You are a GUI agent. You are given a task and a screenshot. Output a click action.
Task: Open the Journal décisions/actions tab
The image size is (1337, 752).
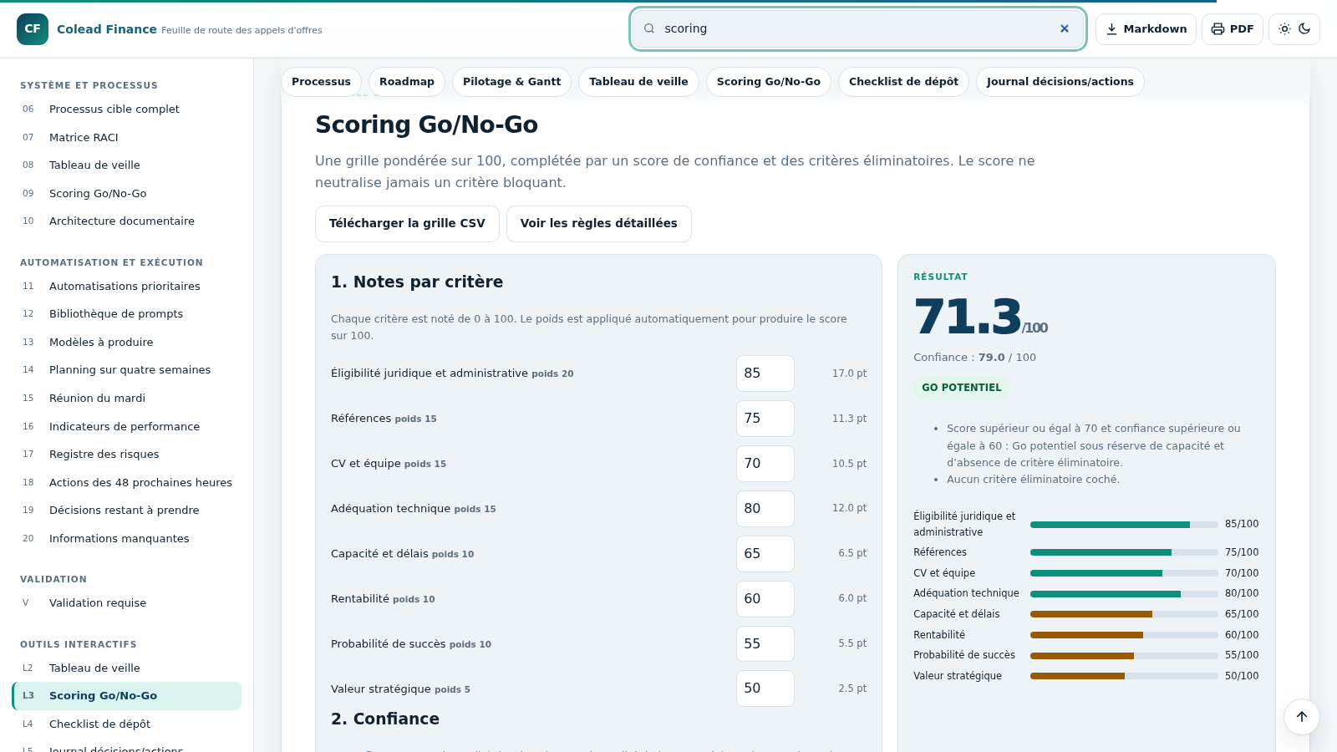pyautogui.click(x=1060, y=82)
